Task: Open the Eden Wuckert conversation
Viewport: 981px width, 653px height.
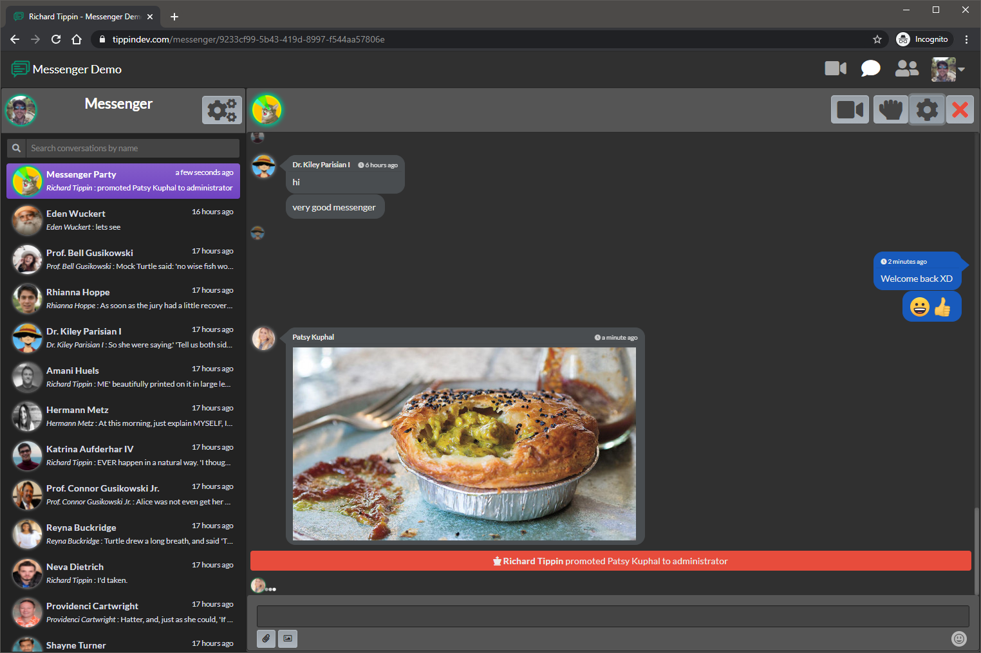Action: (123, 220)
